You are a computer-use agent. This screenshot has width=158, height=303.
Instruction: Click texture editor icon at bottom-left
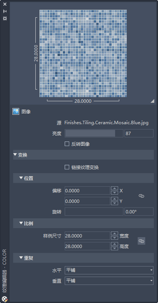(x=5, y=299)
